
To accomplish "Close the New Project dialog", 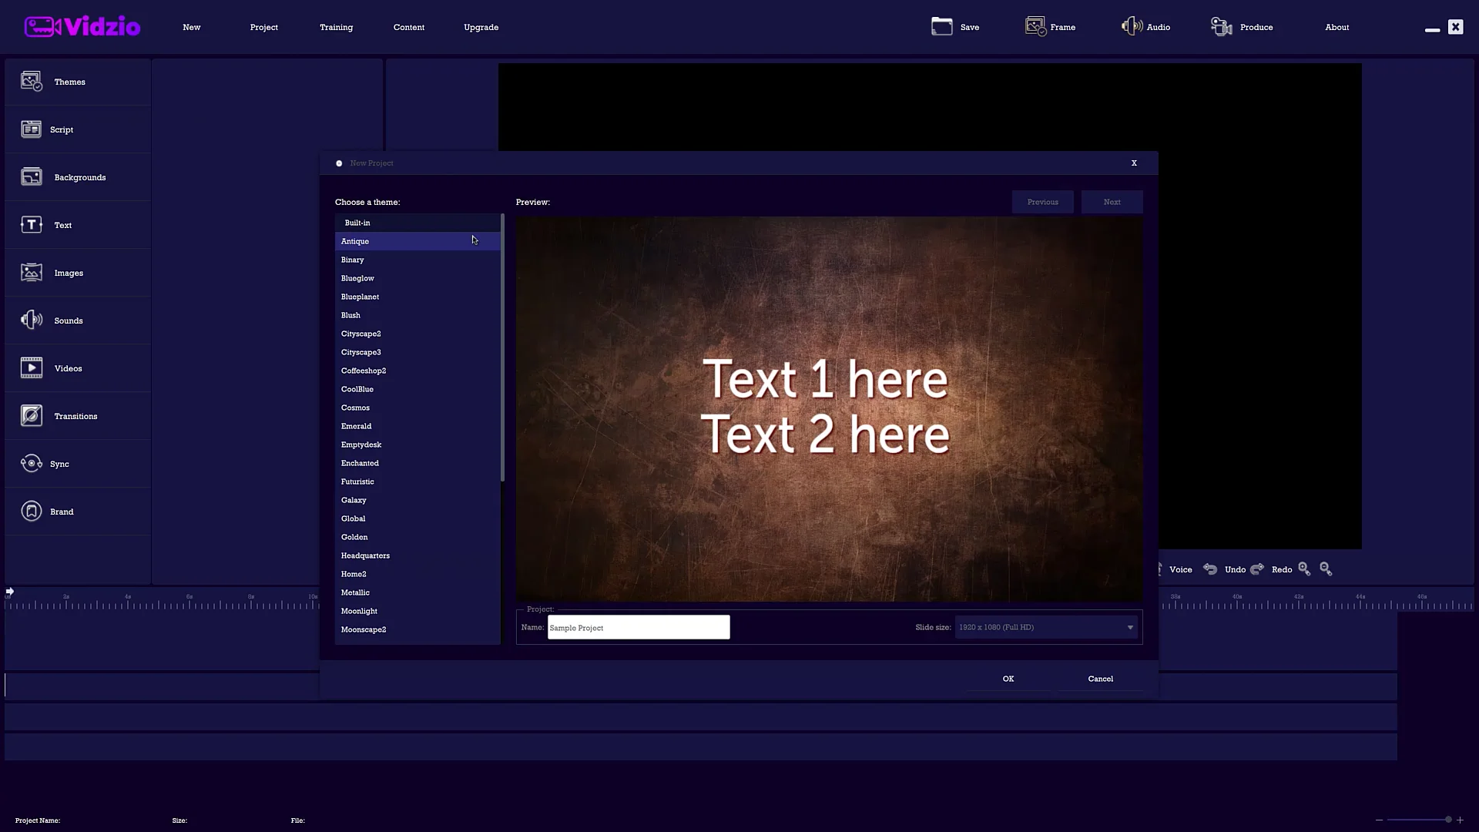I will [1134, 163].
